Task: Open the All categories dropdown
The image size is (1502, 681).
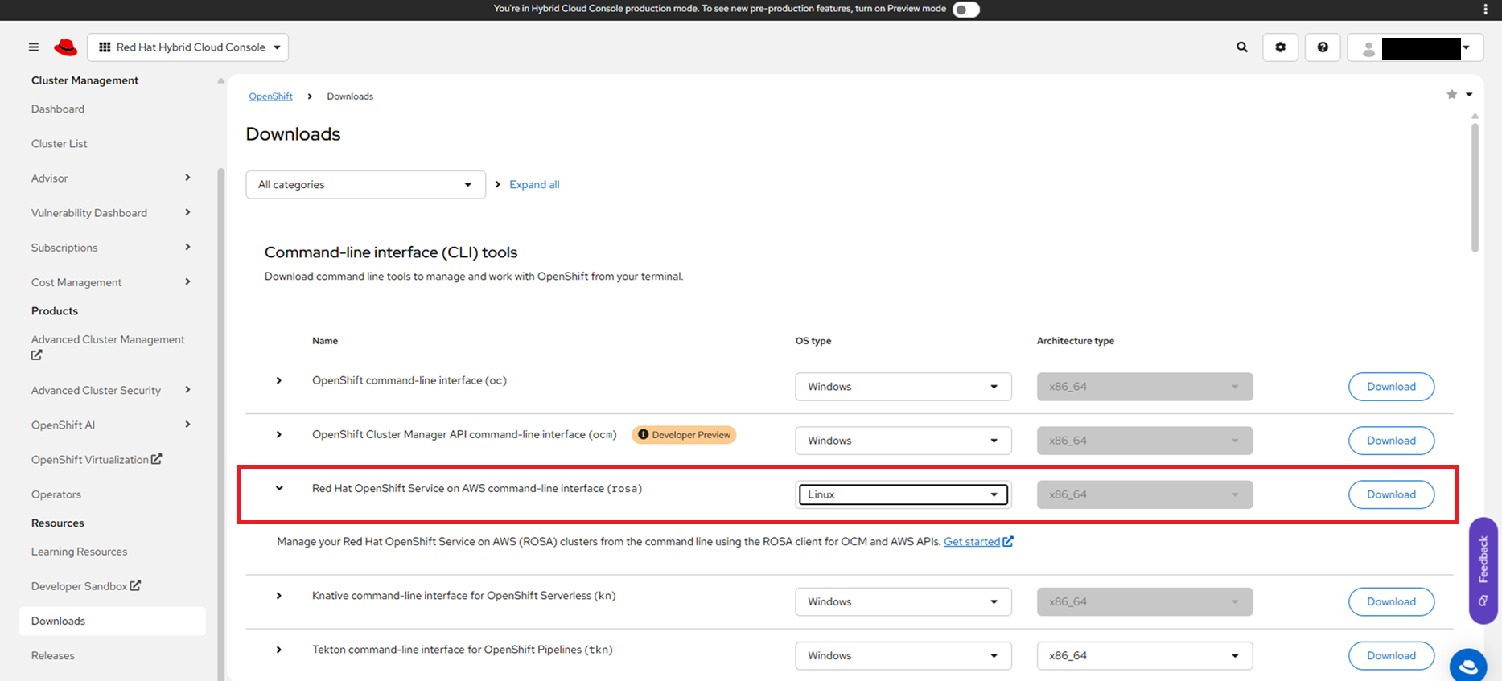Action: coord(365,185)
